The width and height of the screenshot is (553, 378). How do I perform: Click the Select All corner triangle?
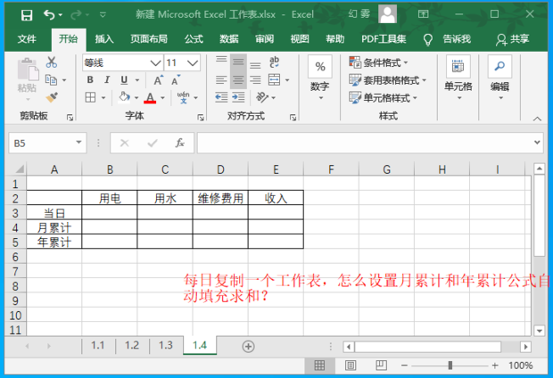[20, 168]
